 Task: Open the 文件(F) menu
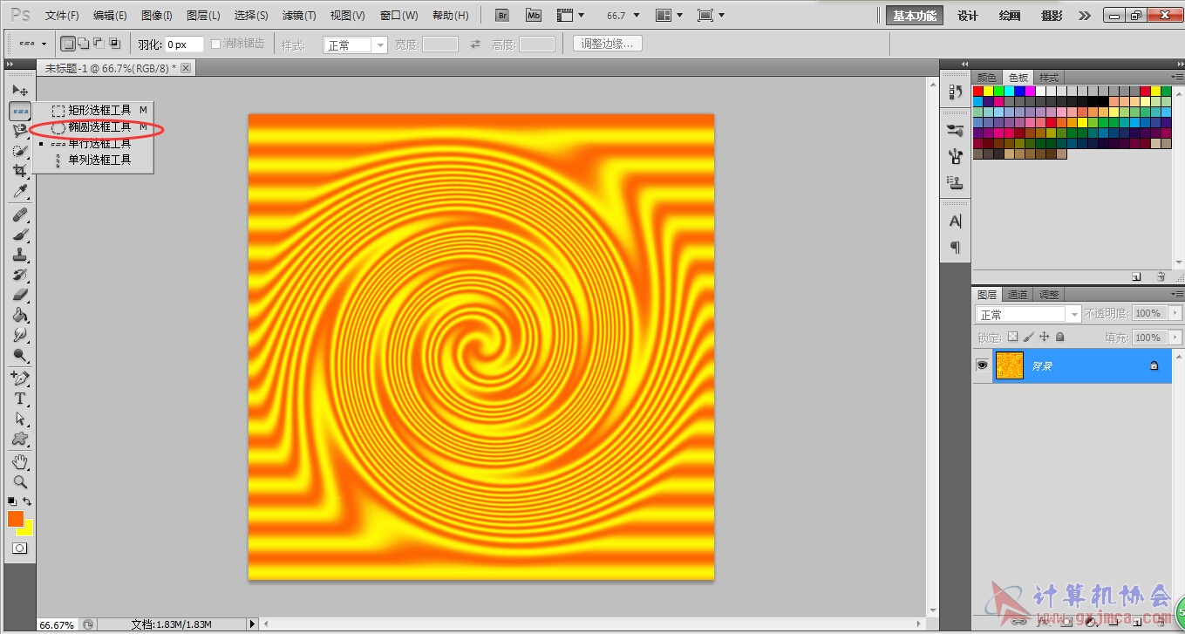pos(62,16)
